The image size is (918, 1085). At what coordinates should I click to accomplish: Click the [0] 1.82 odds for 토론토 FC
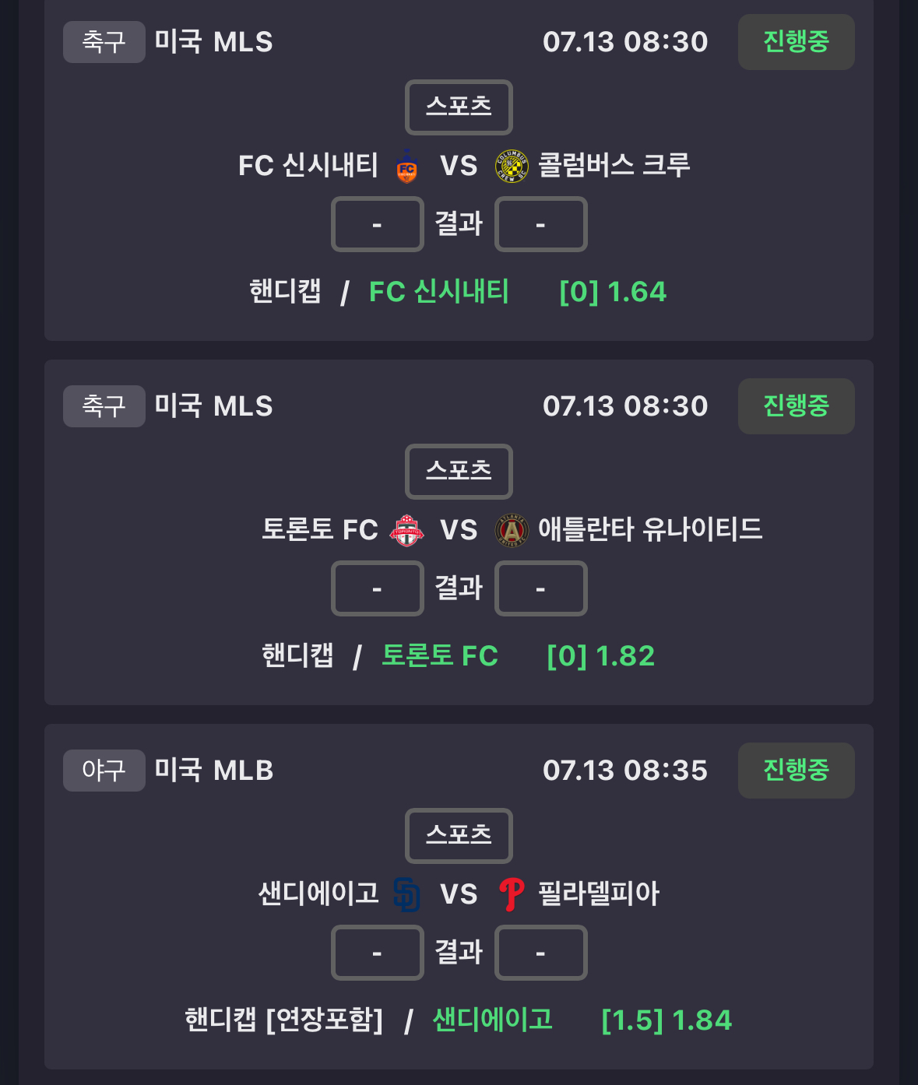[600, 656]
